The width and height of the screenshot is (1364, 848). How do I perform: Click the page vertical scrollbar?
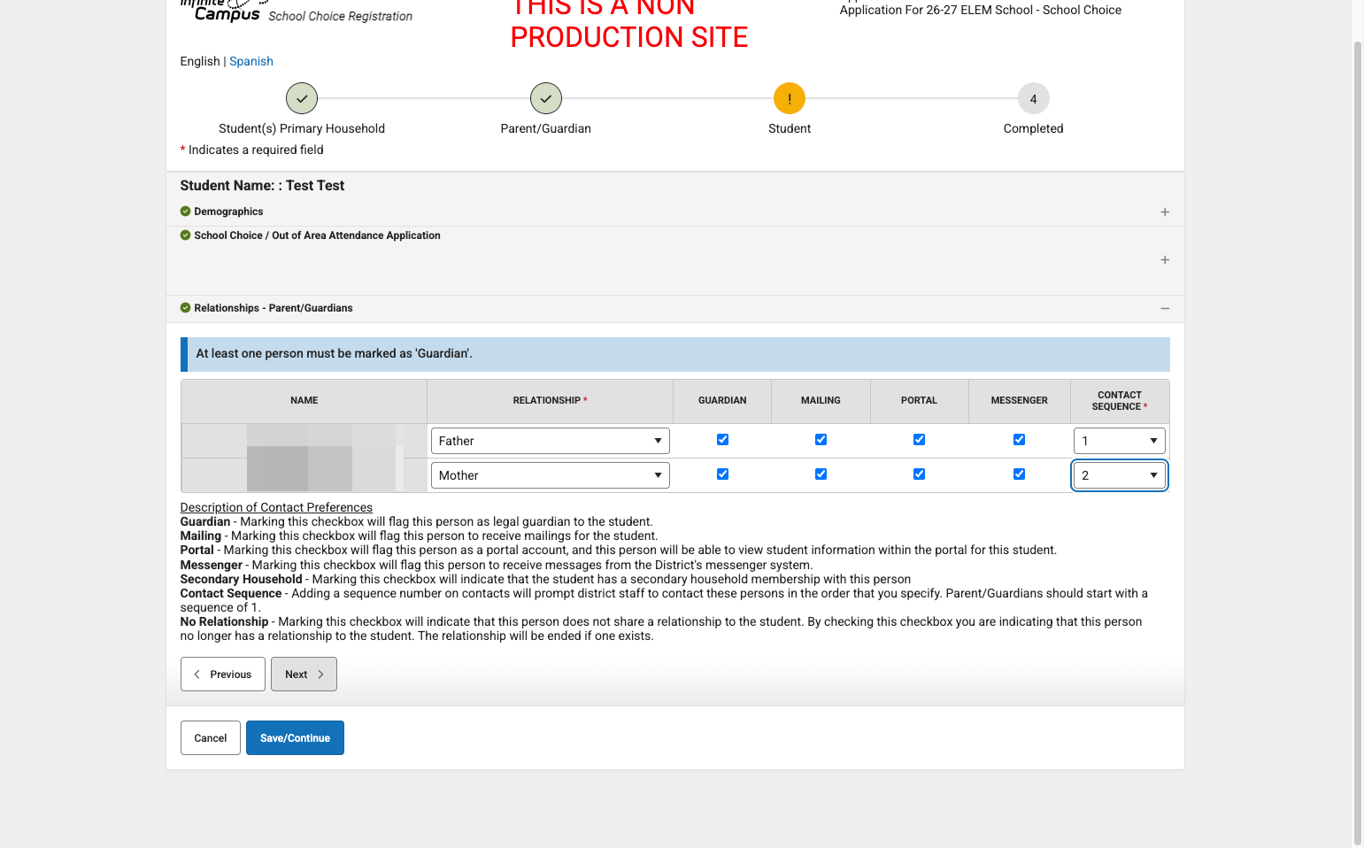pos(1358,443)
